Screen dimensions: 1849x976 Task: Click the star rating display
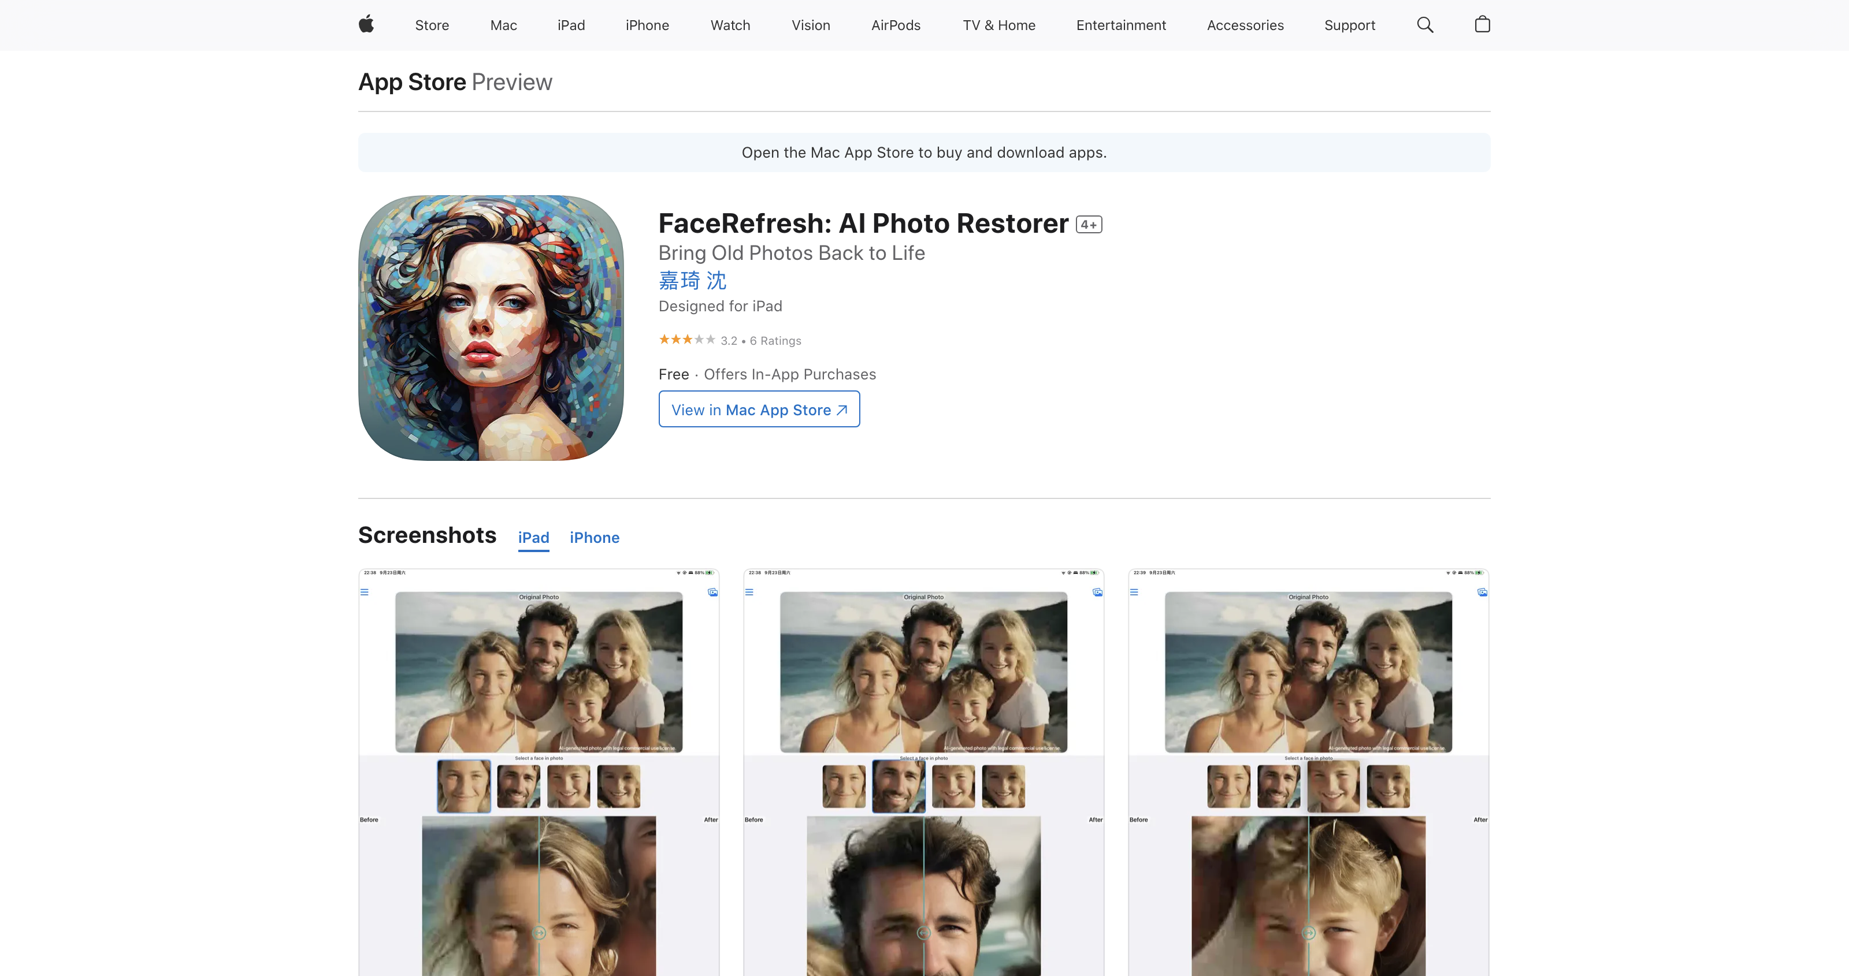click(x=687, y=340)
